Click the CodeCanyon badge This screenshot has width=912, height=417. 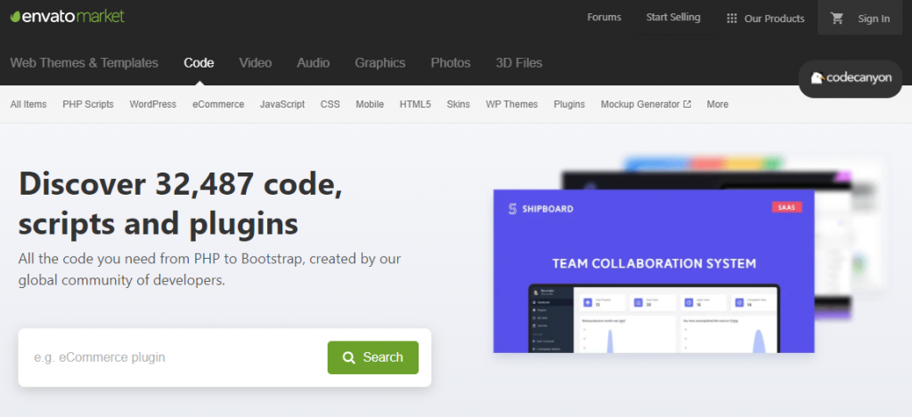coord(851,78)
